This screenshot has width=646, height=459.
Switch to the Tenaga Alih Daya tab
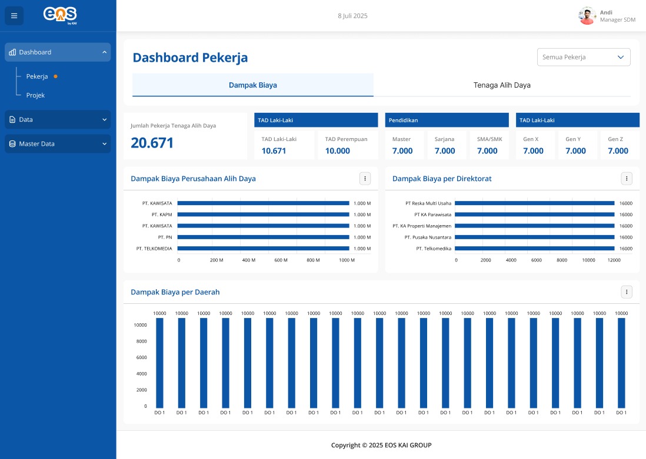[x=502, y=85]
